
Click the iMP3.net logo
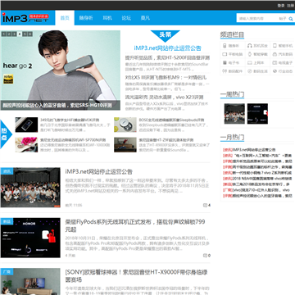[x=25, y=18]
